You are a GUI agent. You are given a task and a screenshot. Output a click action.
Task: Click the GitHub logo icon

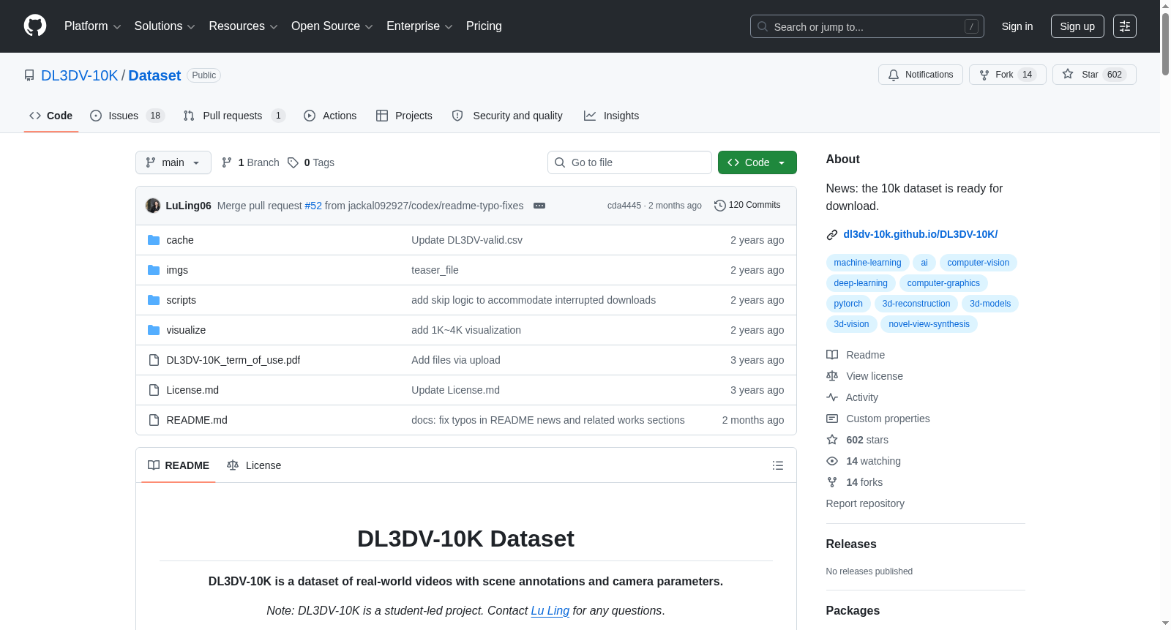pos(35,26)
